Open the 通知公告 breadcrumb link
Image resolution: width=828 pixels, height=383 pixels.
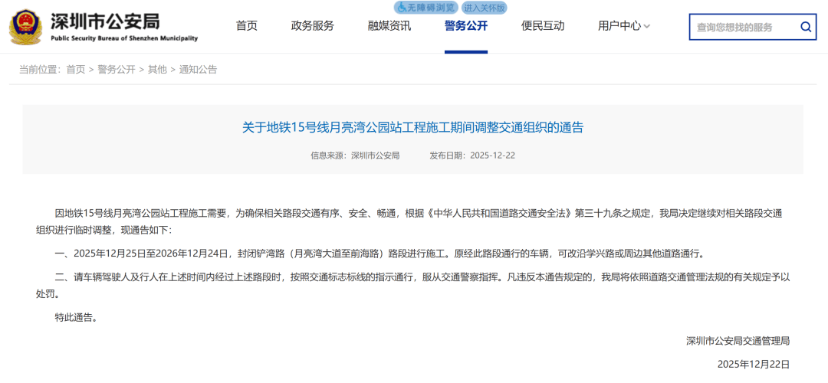point(198,70)
